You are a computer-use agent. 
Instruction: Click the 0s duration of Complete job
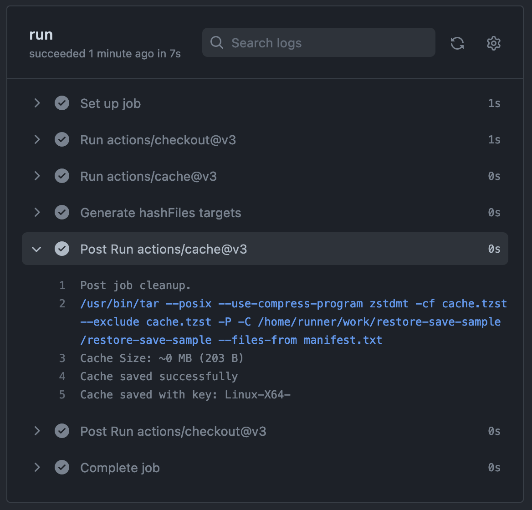494,468
